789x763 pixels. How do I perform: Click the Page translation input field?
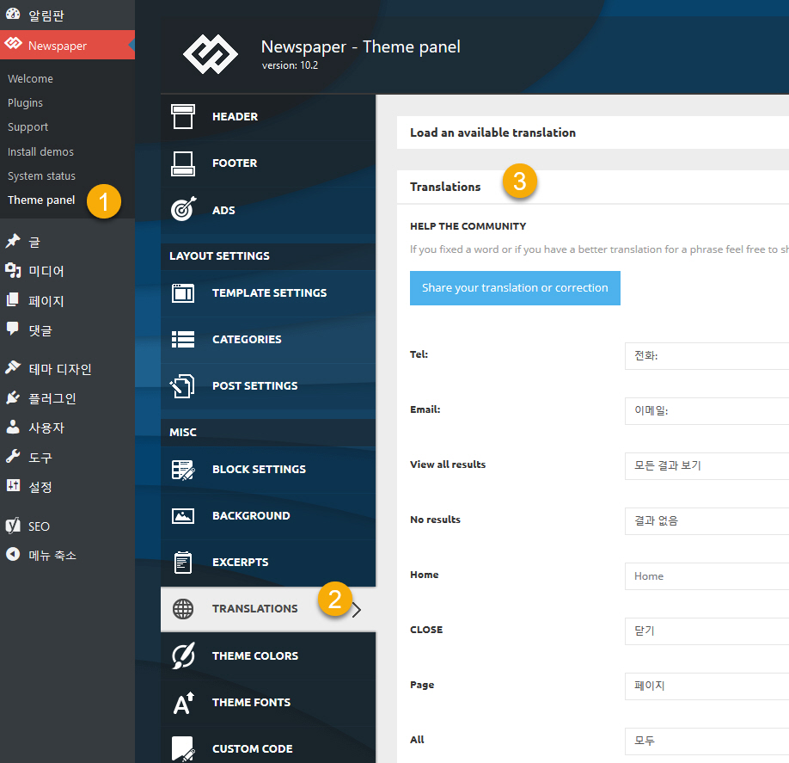[x=706, y=686]
